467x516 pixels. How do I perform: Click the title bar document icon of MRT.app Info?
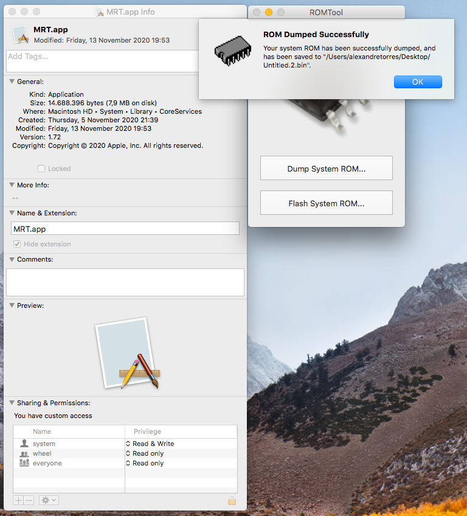(x=99, y=12)
